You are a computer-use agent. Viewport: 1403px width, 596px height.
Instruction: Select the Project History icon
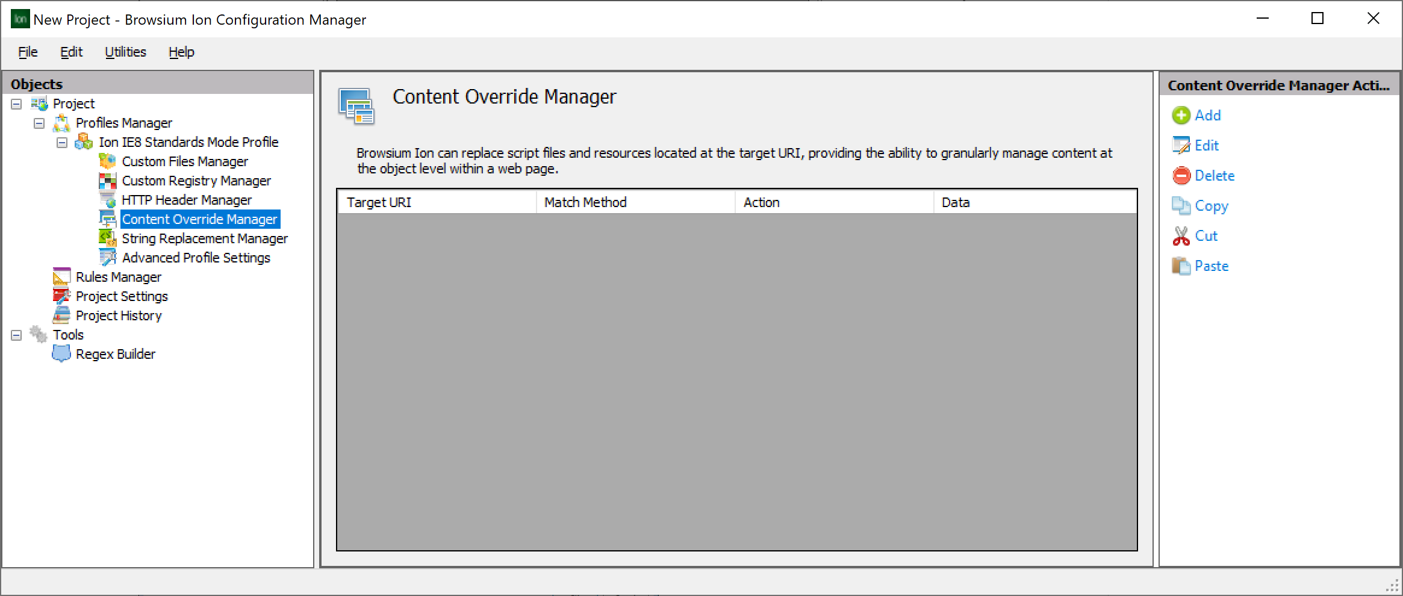(62, 315)
